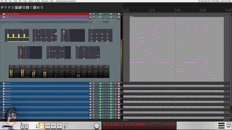Click the forward arrow button in the transport
The image size is (232, 130).
point(26,126)
